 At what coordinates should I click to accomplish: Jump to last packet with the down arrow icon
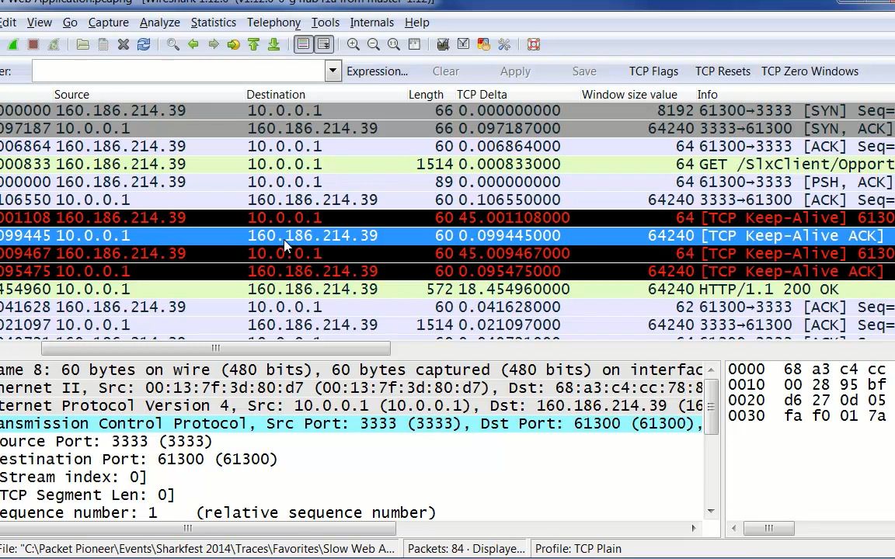coord(274,44)
